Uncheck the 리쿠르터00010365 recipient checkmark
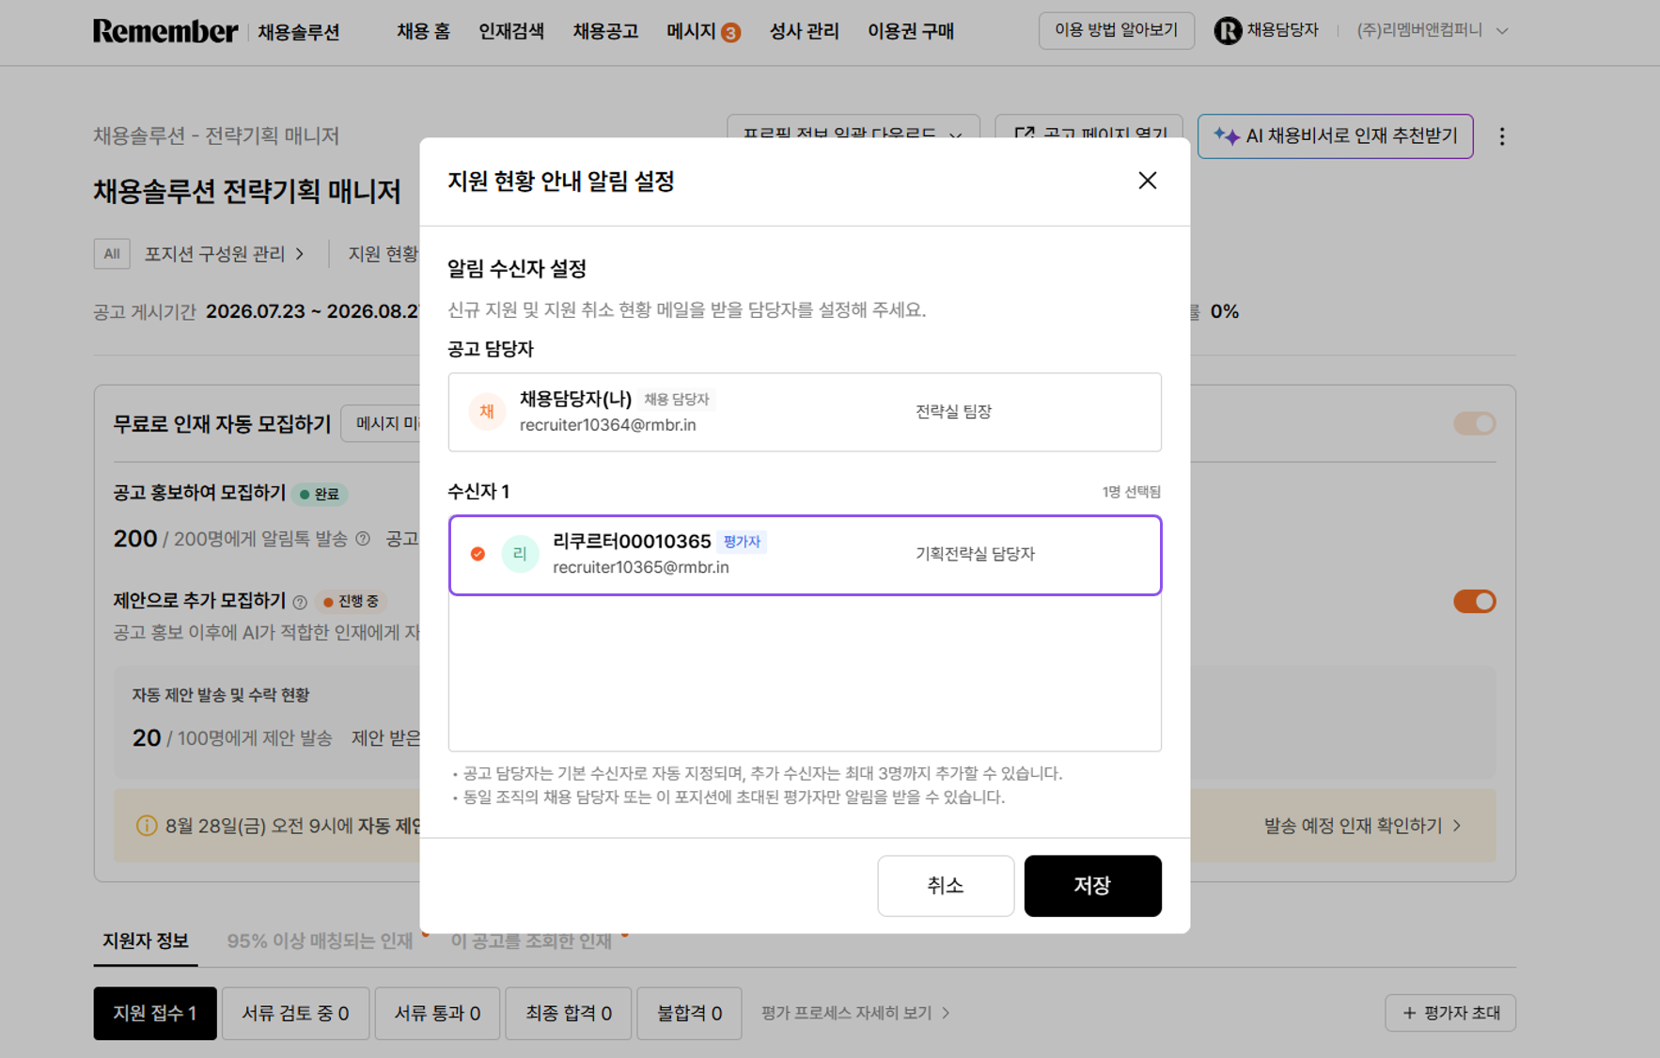Screen dimensions: 1660x1058 click(x=478, y=554)
